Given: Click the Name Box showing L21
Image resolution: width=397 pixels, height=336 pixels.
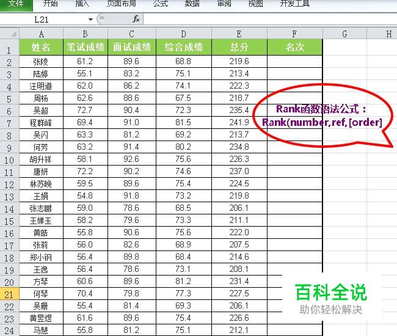Looking at the screenshot, I should [43, 20].
